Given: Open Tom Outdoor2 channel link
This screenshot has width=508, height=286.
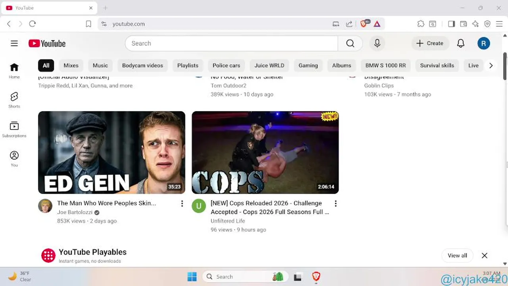Looking at the screenshot, I should (x=228, y=85).
